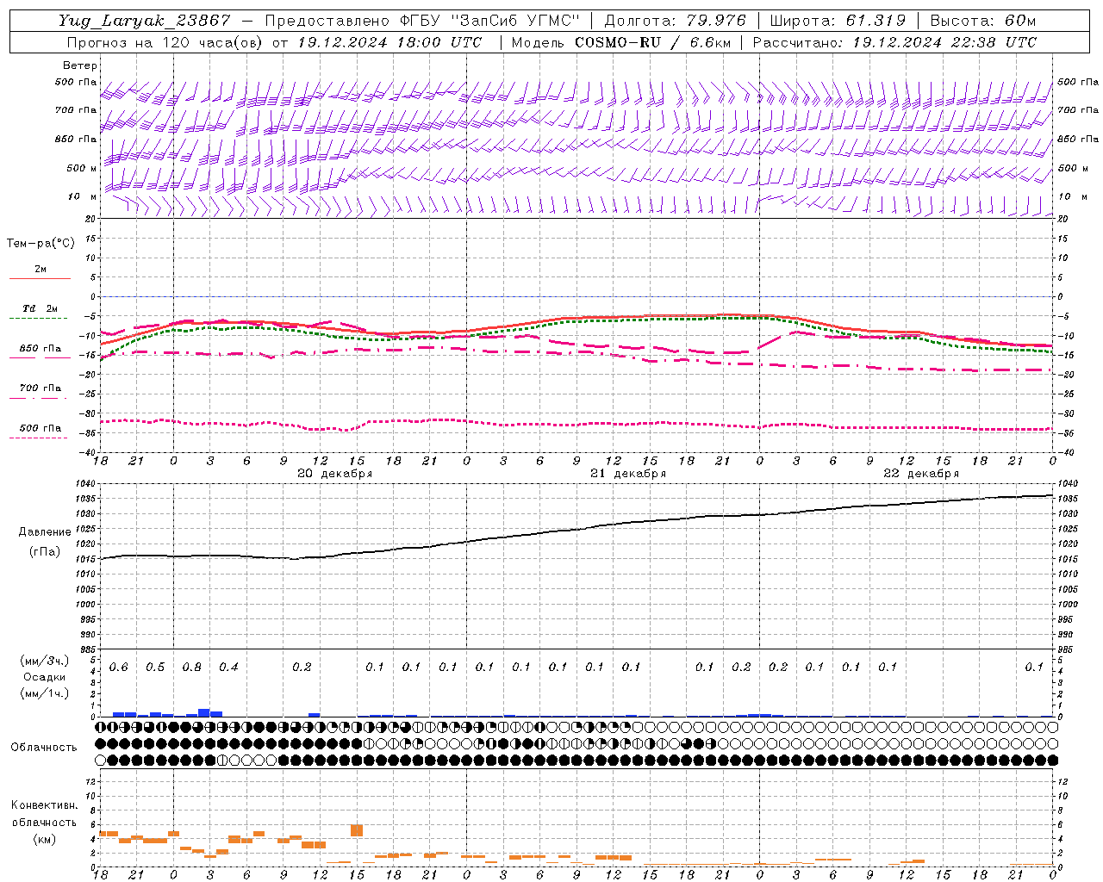This screenshot has width=1103, height=882.
Task: Click the Облачность row label
Action: [44, 748]
